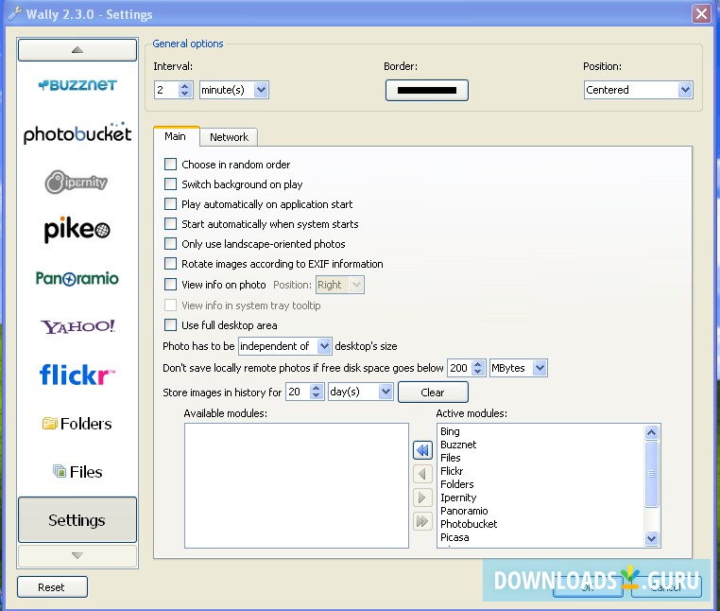The image size is (720, 611).
Task: Open the Photobucket module page
Action: (x=77, y=133)
